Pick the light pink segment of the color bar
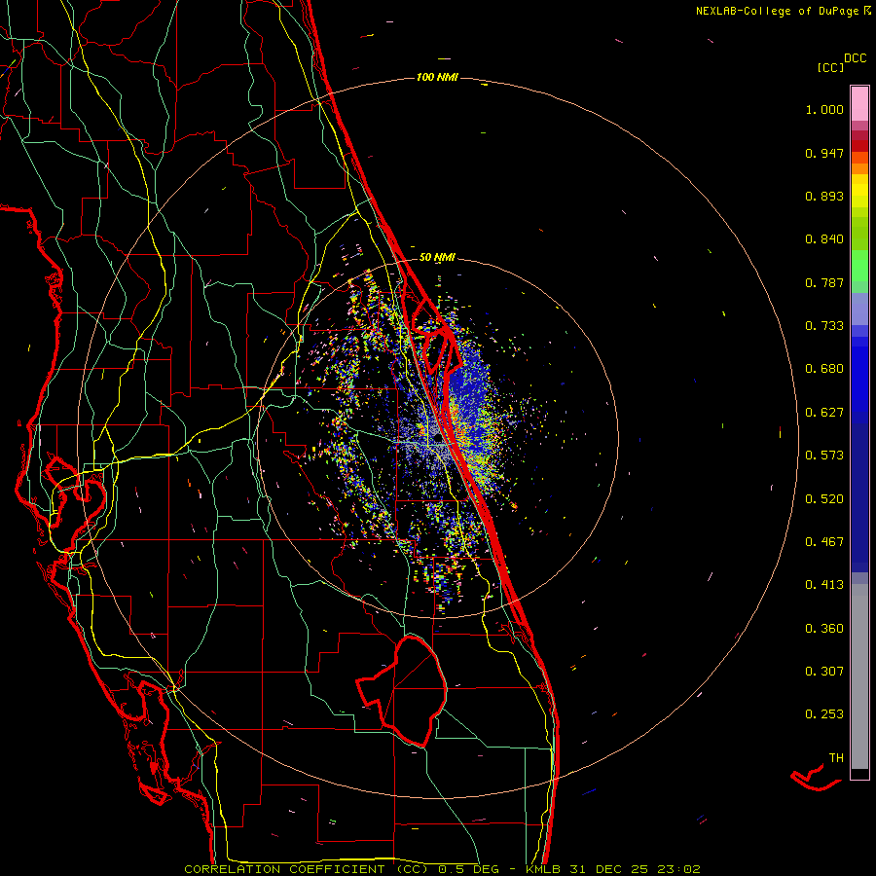This screenshot has width=876, height=876. (859, 104)
